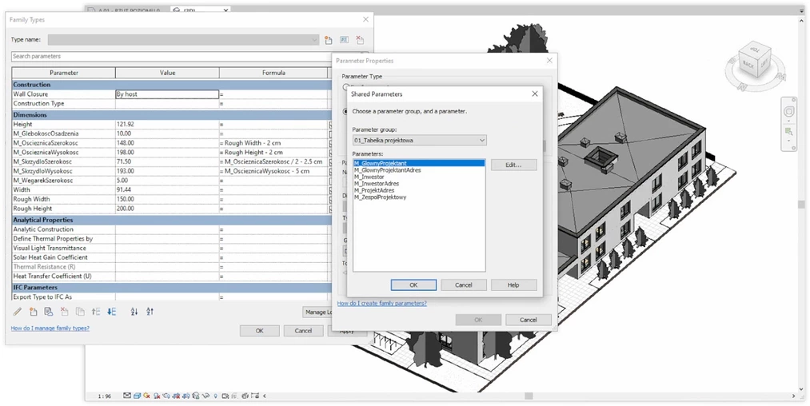This screenshot has width=810, height=406.
Task: Click the Formula column header
Action: point(273,73)
